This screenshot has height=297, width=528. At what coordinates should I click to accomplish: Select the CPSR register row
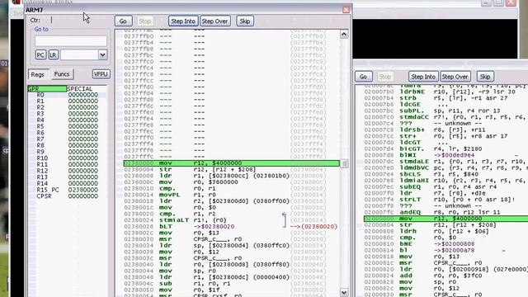click(x=68, y=196)
